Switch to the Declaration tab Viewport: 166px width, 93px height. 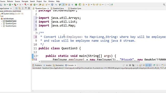(x=58, y=65)
